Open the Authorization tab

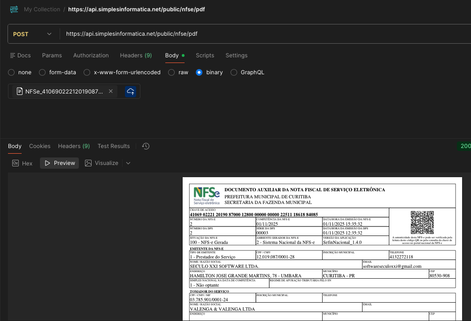[91, 55]
